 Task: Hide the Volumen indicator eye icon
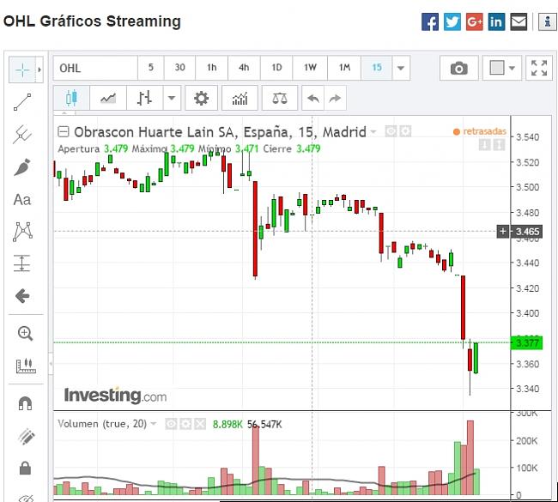171,424
